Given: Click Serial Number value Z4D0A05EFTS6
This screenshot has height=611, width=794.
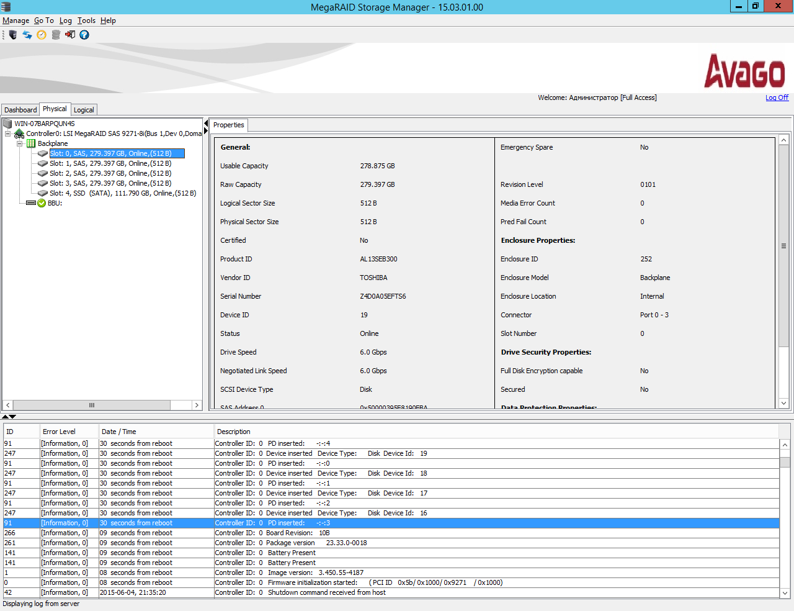Looking at the screenshot, I should coord(383,296).
